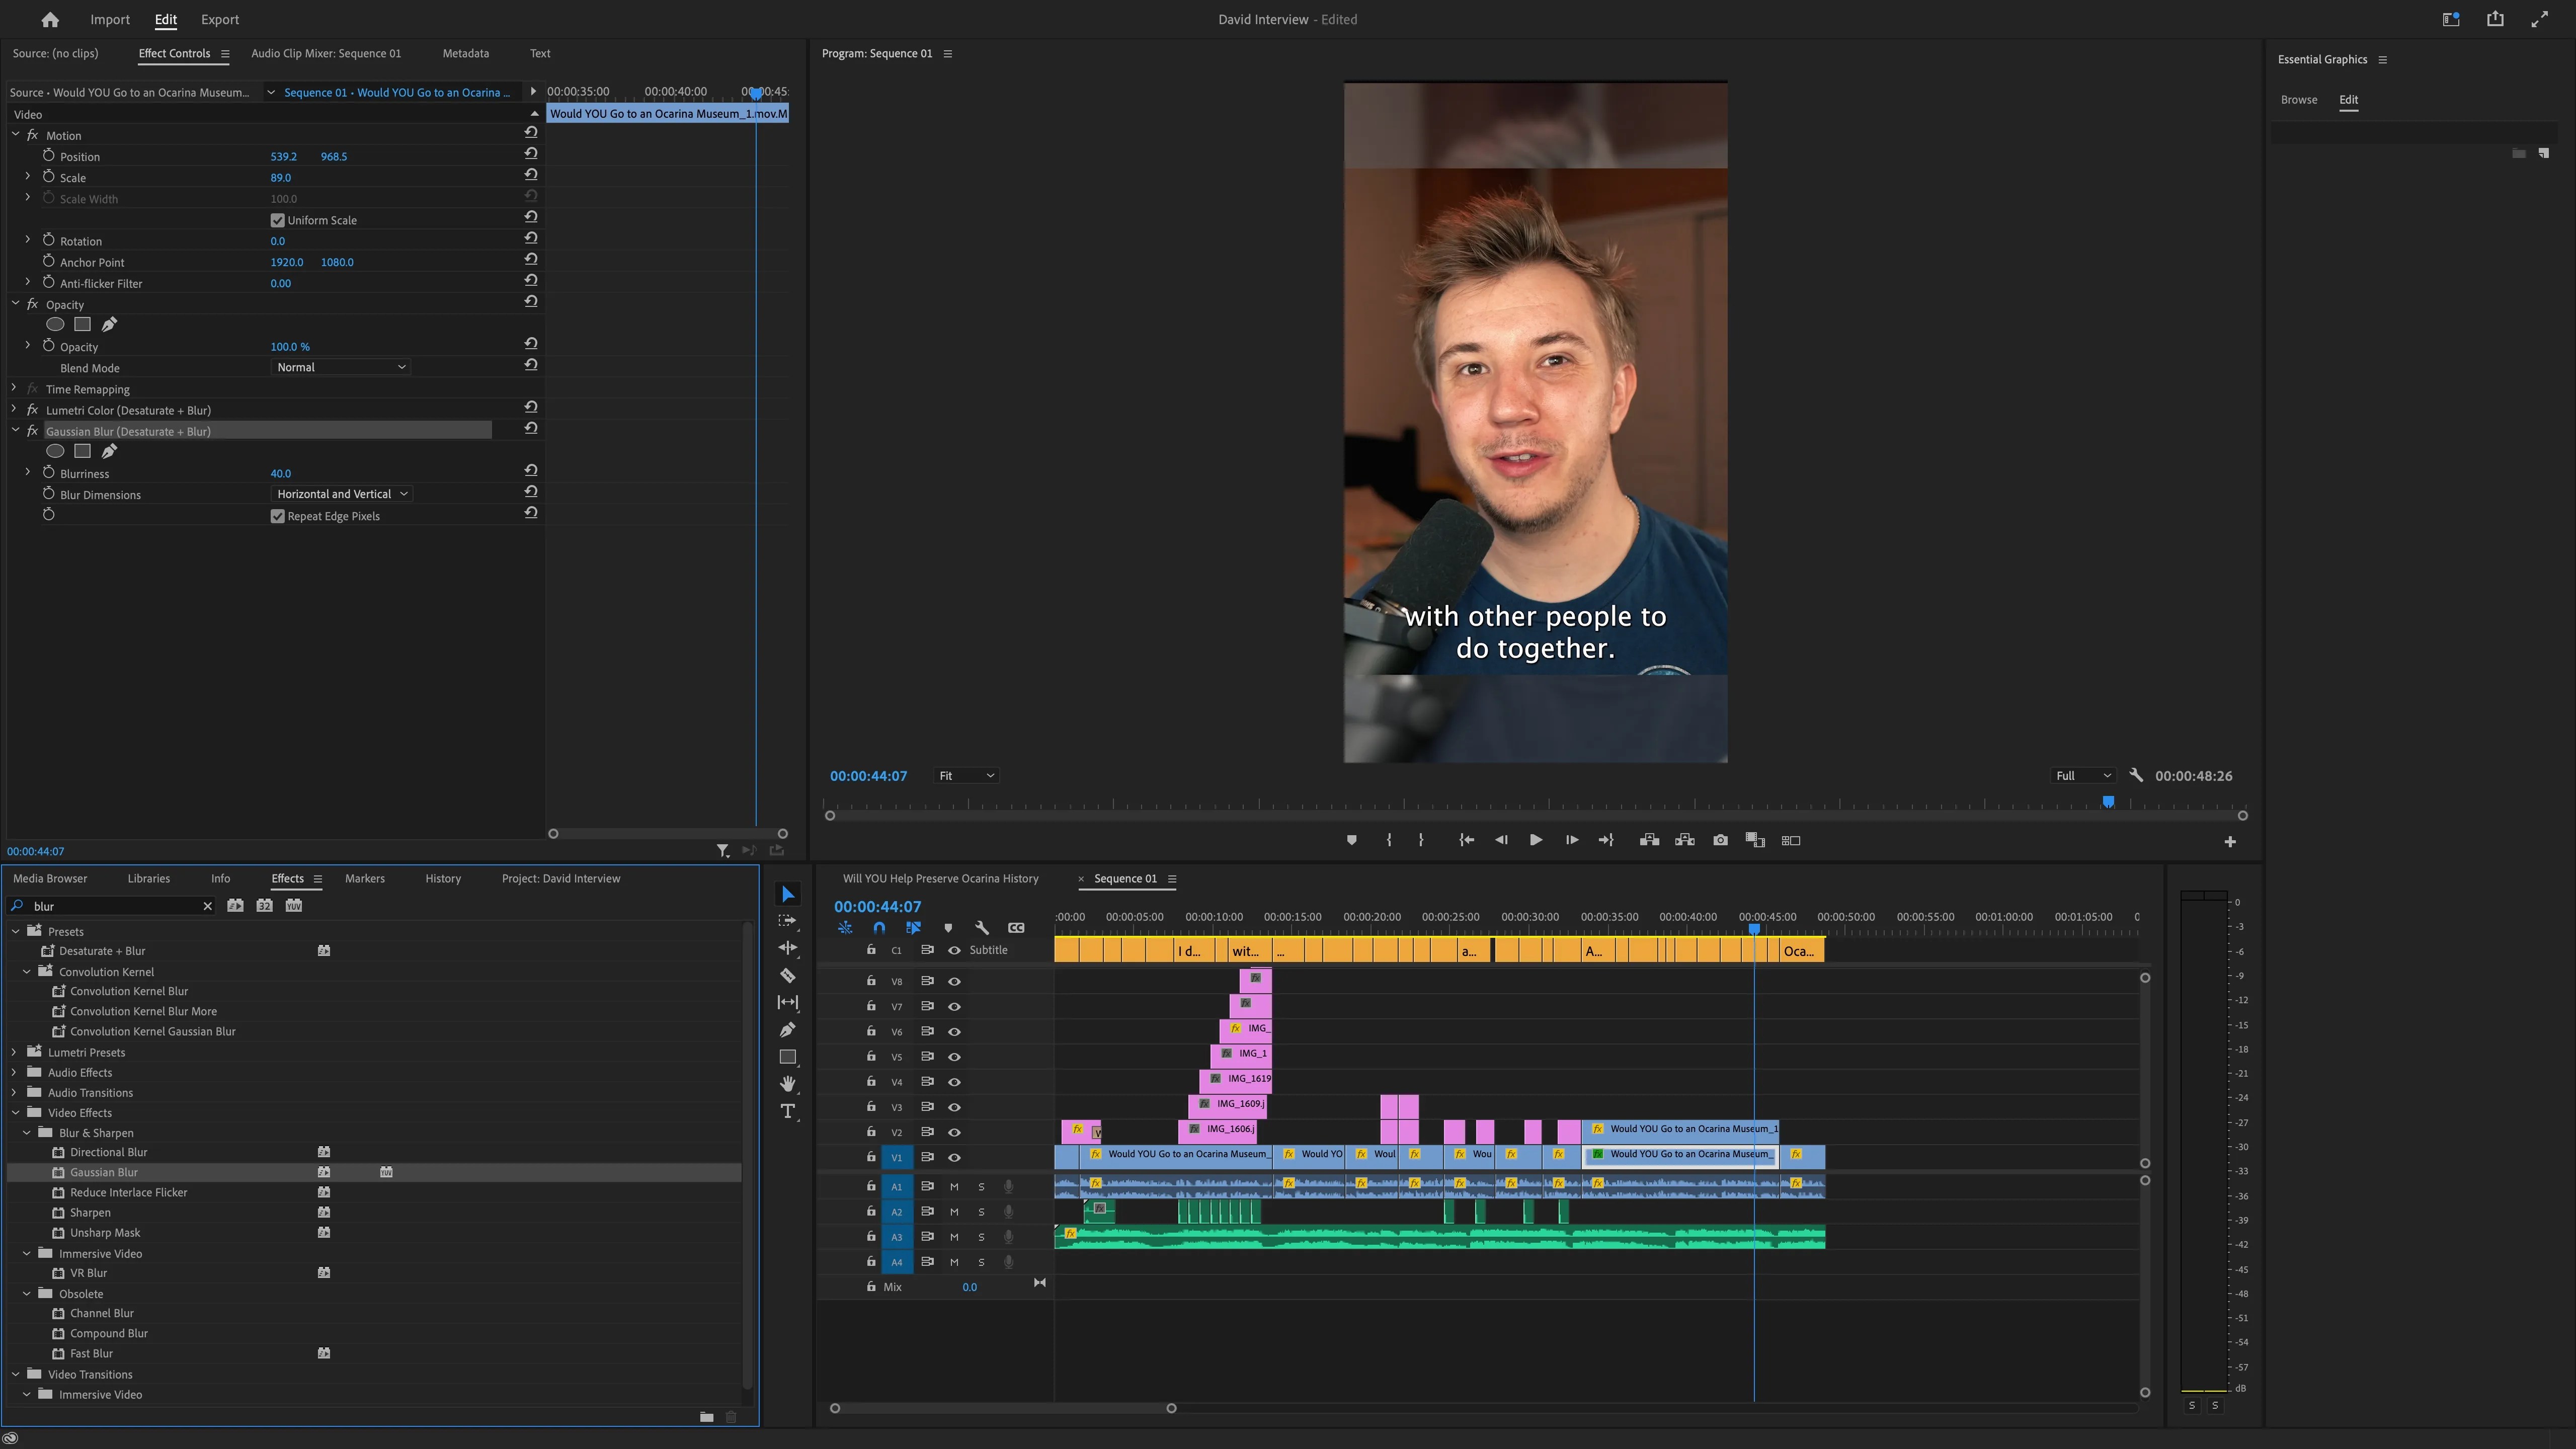Select the Type tool
Screen dimensions: 2576x1449
pos(788,1111)
